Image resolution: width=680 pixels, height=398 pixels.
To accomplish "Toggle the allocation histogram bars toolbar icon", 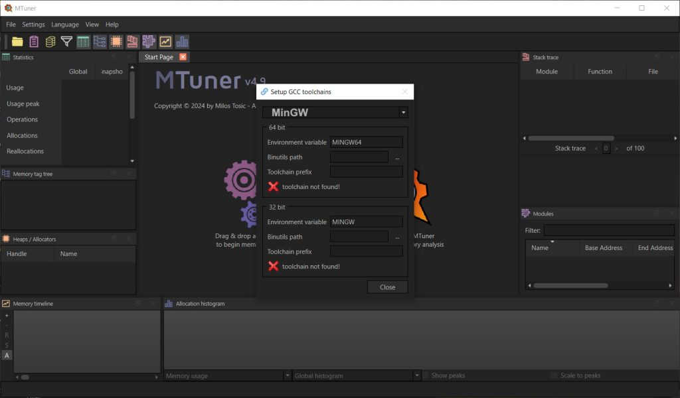I will coord(182,42).
